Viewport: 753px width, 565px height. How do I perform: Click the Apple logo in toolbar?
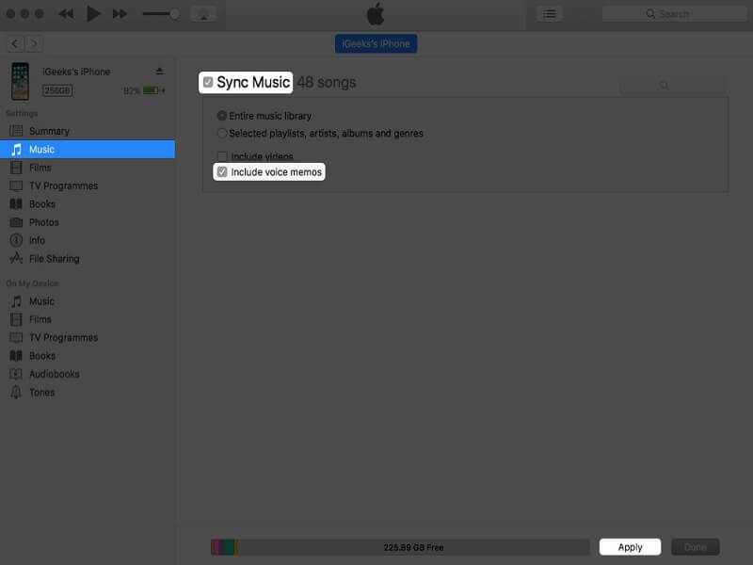tap(376, 14)
